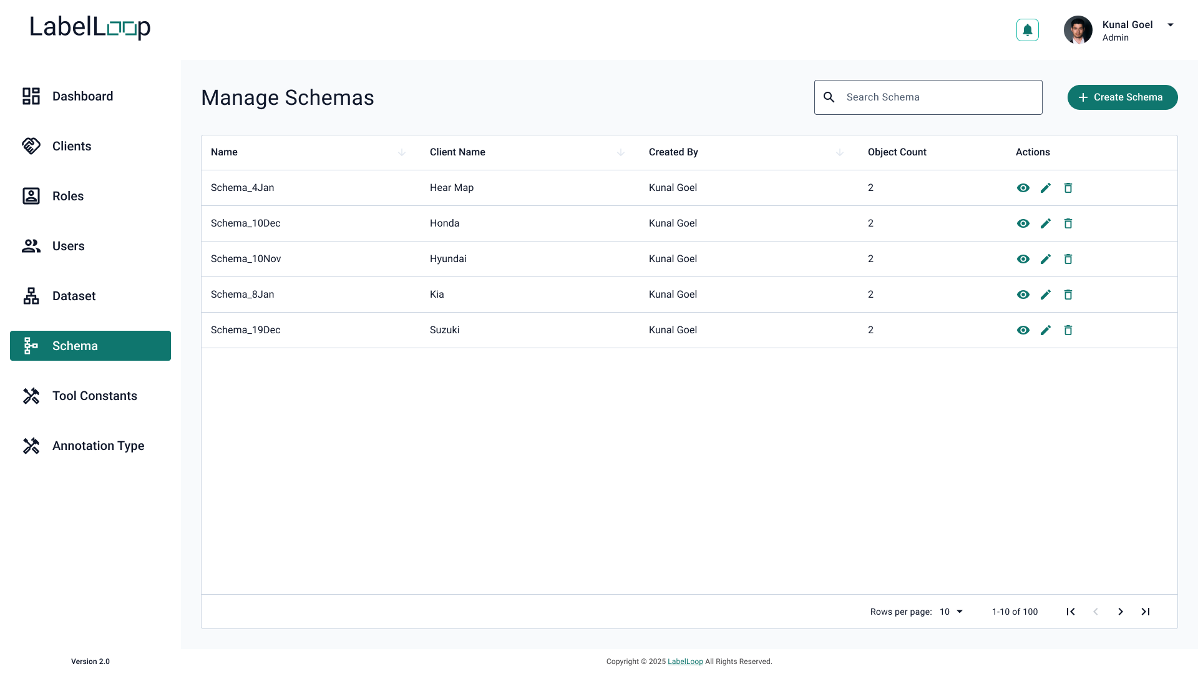
Task: View Schema_10Nov with the eye icon
Action: (x=1023, y=259)
